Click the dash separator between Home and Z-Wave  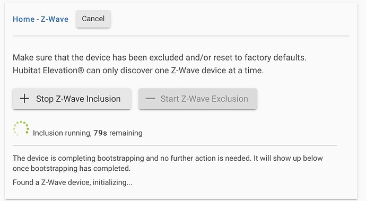(38, 19)
